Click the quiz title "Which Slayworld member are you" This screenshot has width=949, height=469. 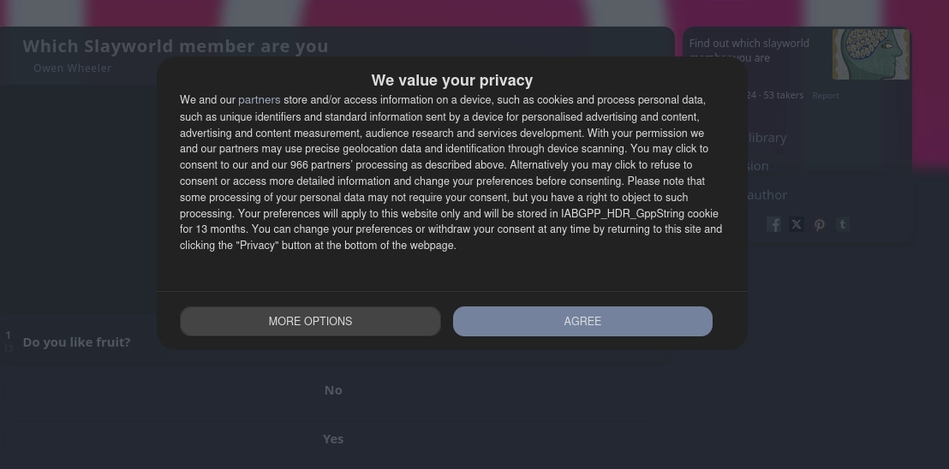click(x=176, y=46)
